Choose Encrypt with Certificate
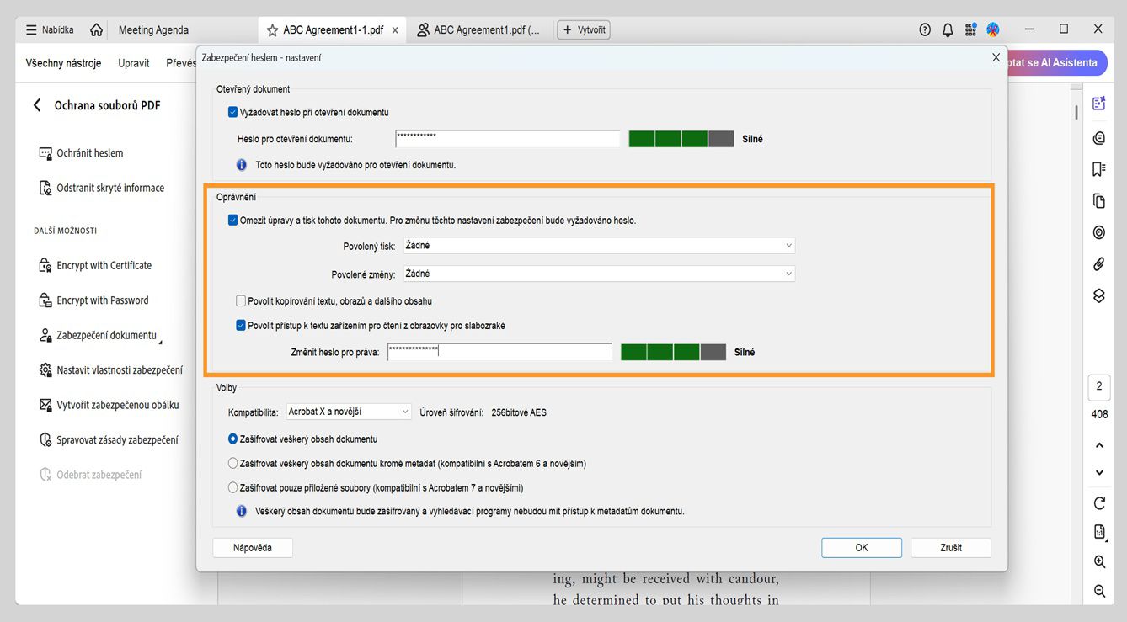Screen dimensions: 1127x622 95,265
